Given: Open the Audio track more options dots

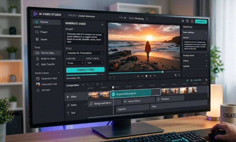Looking at the screenshot, I should click(85, 104).
